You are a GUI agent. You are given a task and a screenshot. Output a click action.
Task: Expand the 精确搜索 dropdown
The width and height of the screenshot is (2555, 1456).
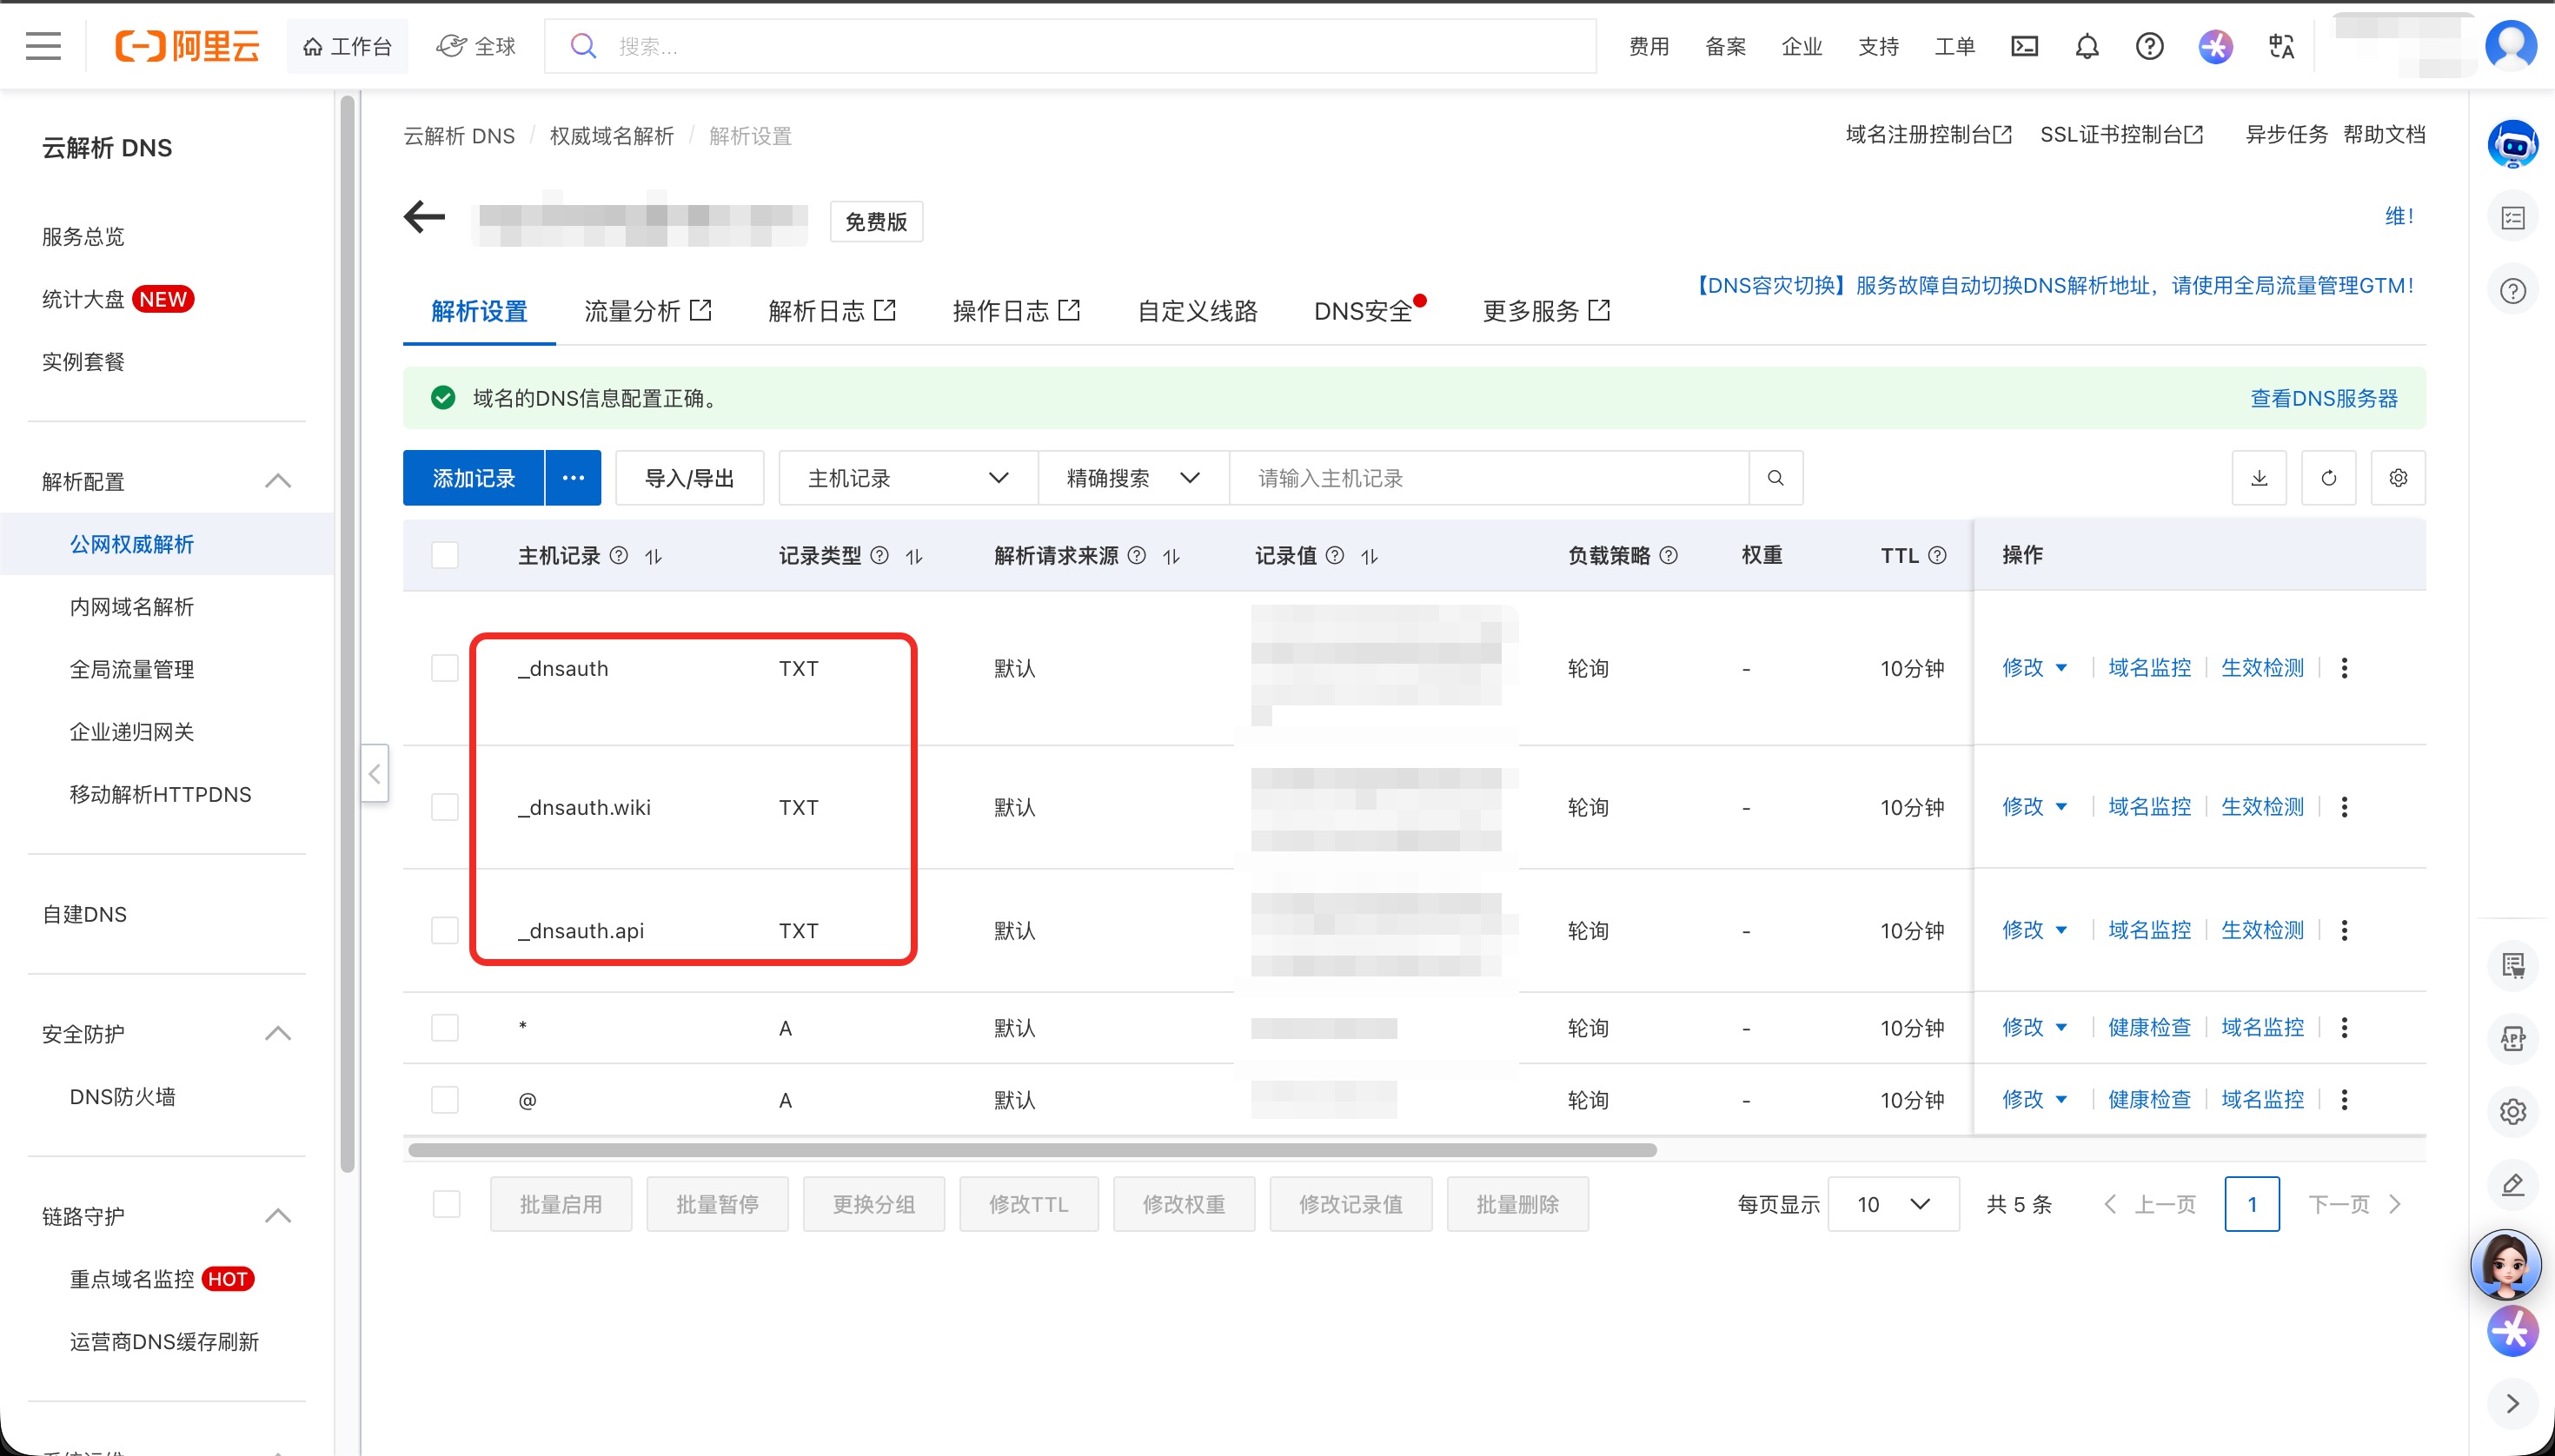click(x=1132, y=478)
